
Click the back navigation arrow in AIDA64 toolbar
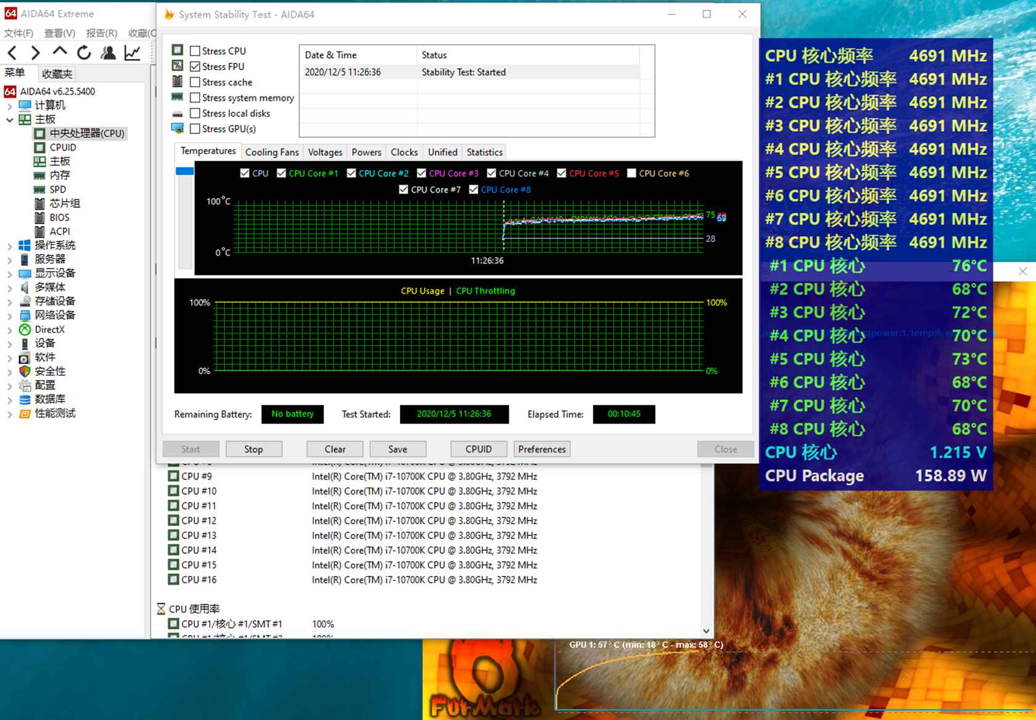click(12, 53)
